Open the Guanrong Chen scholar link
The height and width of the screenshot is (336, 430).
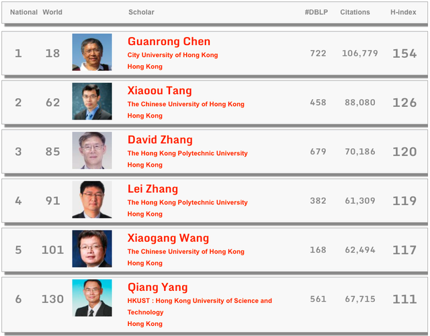(x=169, y=42)
